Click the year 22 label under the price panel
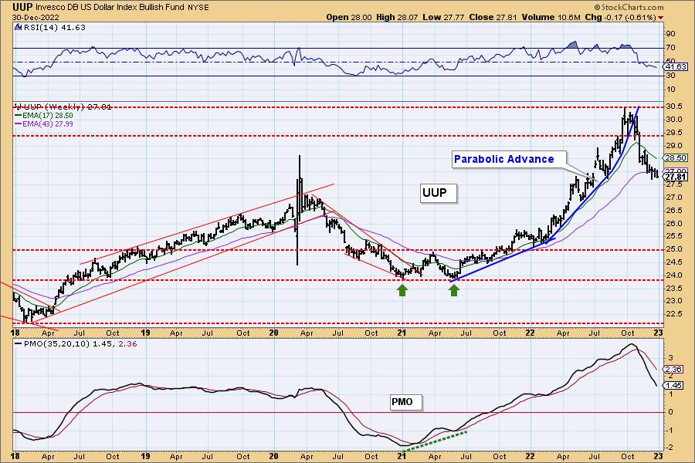 coord(530,333)
